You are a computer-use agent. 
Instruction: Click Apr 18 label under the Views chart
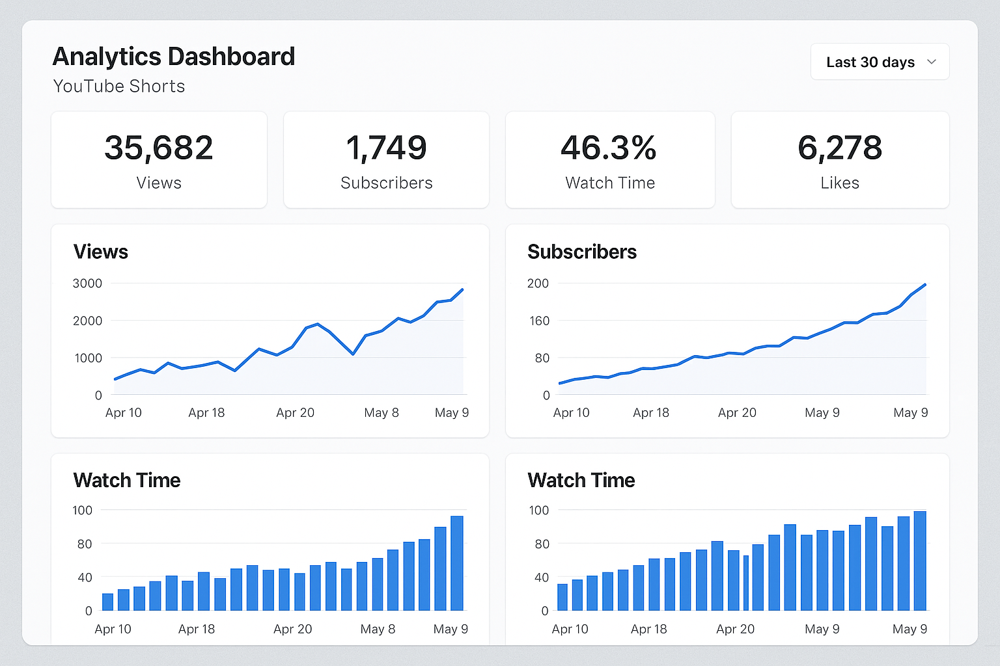click(x=206, y=412)
